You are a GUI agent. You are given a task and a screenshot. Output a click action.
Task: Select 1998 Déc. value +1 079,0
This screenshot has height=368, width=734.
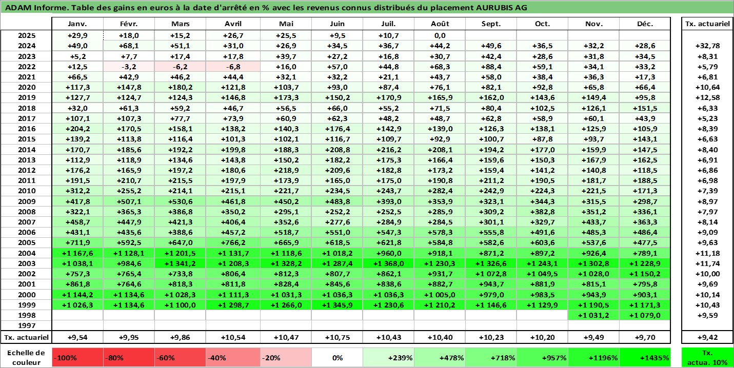click(x=645, y=315)
